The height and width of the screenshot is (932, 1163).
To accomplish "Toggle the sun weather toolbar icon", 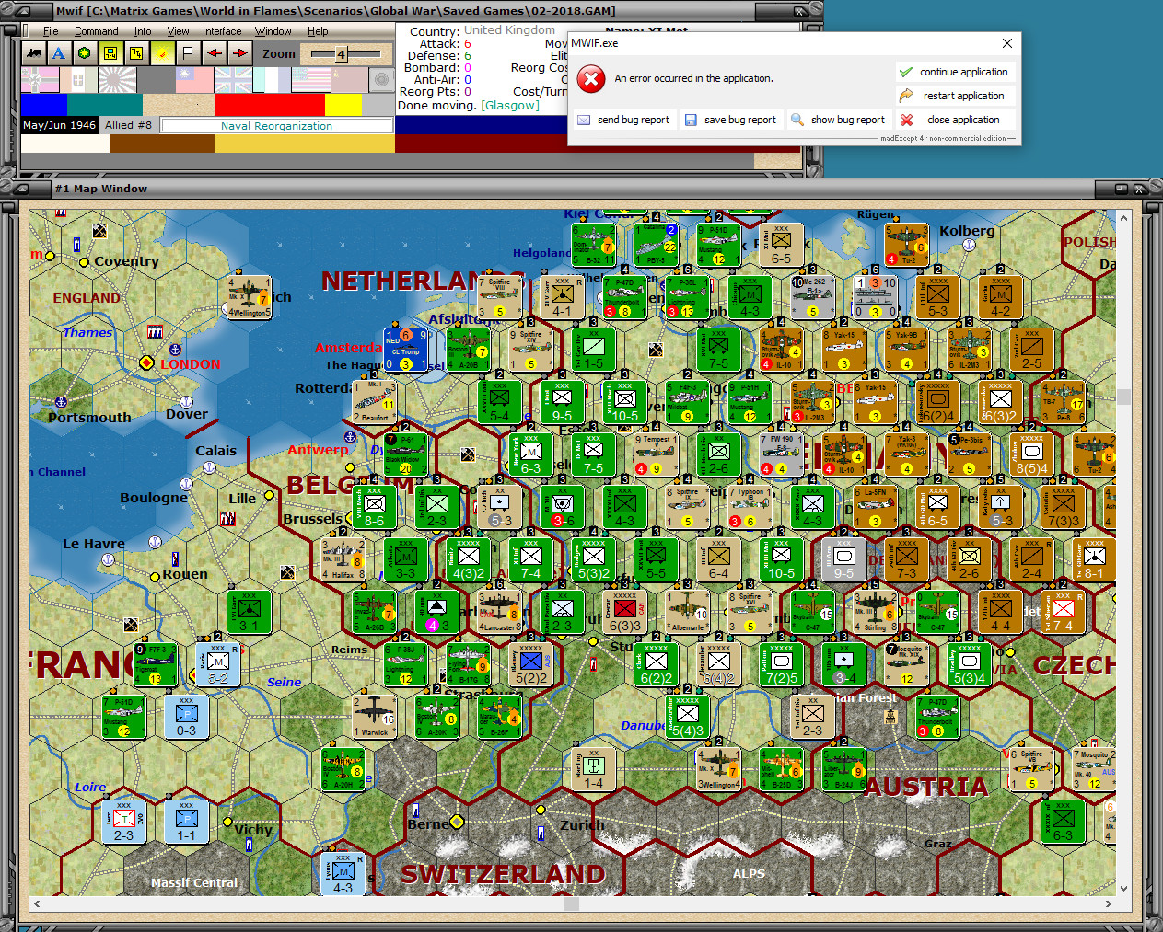I will pyautogui.click(x=162, y=53).
